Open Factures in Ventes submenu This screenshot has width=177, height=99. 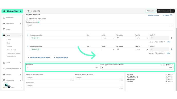9,47
